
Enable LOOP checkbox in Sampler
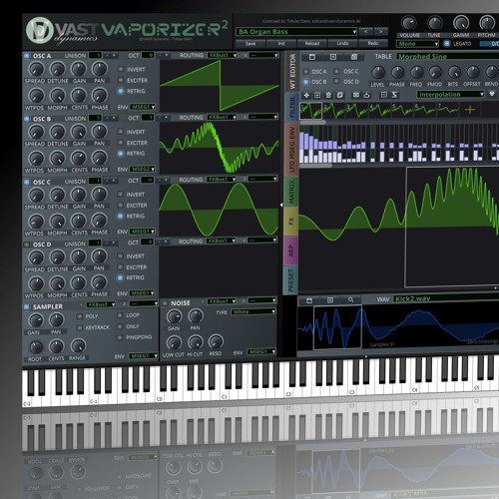click(x=120, y=315)
